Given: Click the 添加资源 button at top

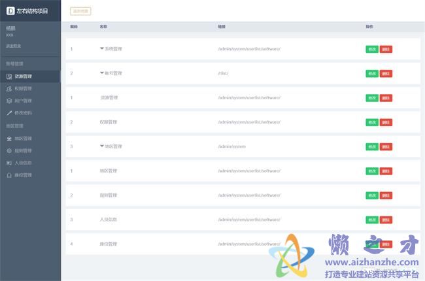Looking at the screenshot, I should [x=80, y=11].
